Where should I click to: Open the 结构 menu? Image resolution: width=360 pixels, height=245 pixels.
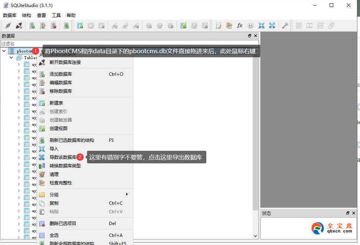tap(26, 16)
